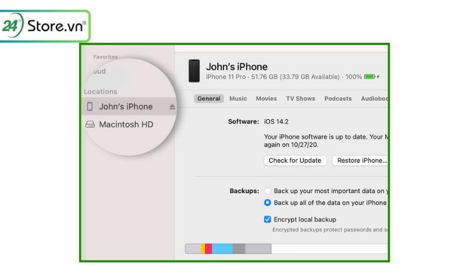Open the Podcasts tab
Viewport: 469px width, 268px height.
(x=338, y=99)
